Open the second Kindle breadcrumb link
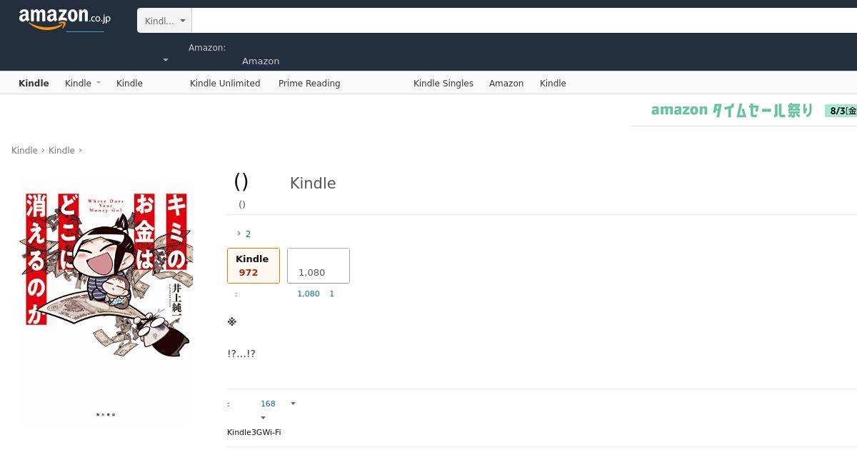857x450 pixels. (61, 150)
